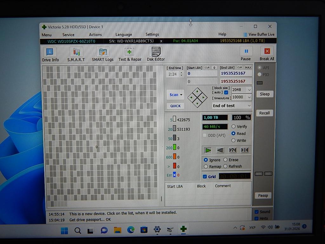Open the clock showing 15:08
Image resolution: width=325 pixels, height=244 pixels.
coord(292,227)
